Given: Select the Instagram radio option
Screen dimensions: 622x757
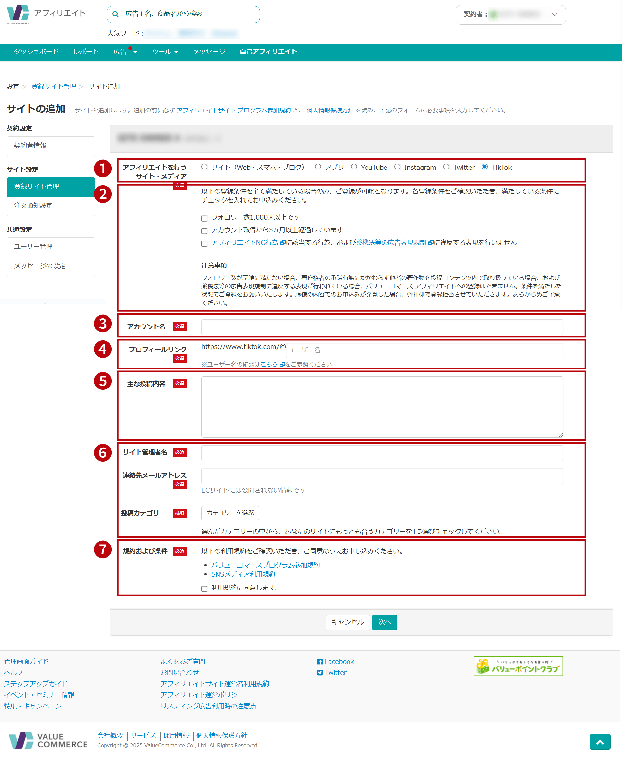Looking at the screenshot, I should click(397, 167).
